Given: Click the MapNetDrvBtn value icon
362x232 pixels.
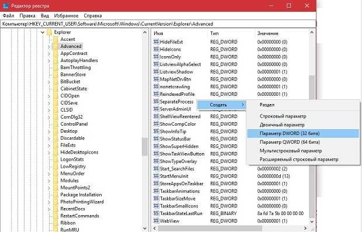Looking at the screenshot, I should (156, 79).
